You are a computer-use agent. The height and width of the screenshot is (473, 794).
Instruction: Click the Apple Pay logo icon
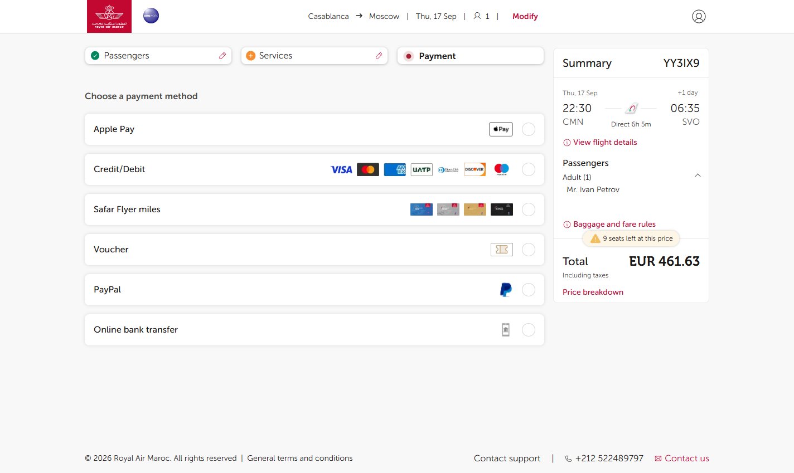(x=501, y=129)
